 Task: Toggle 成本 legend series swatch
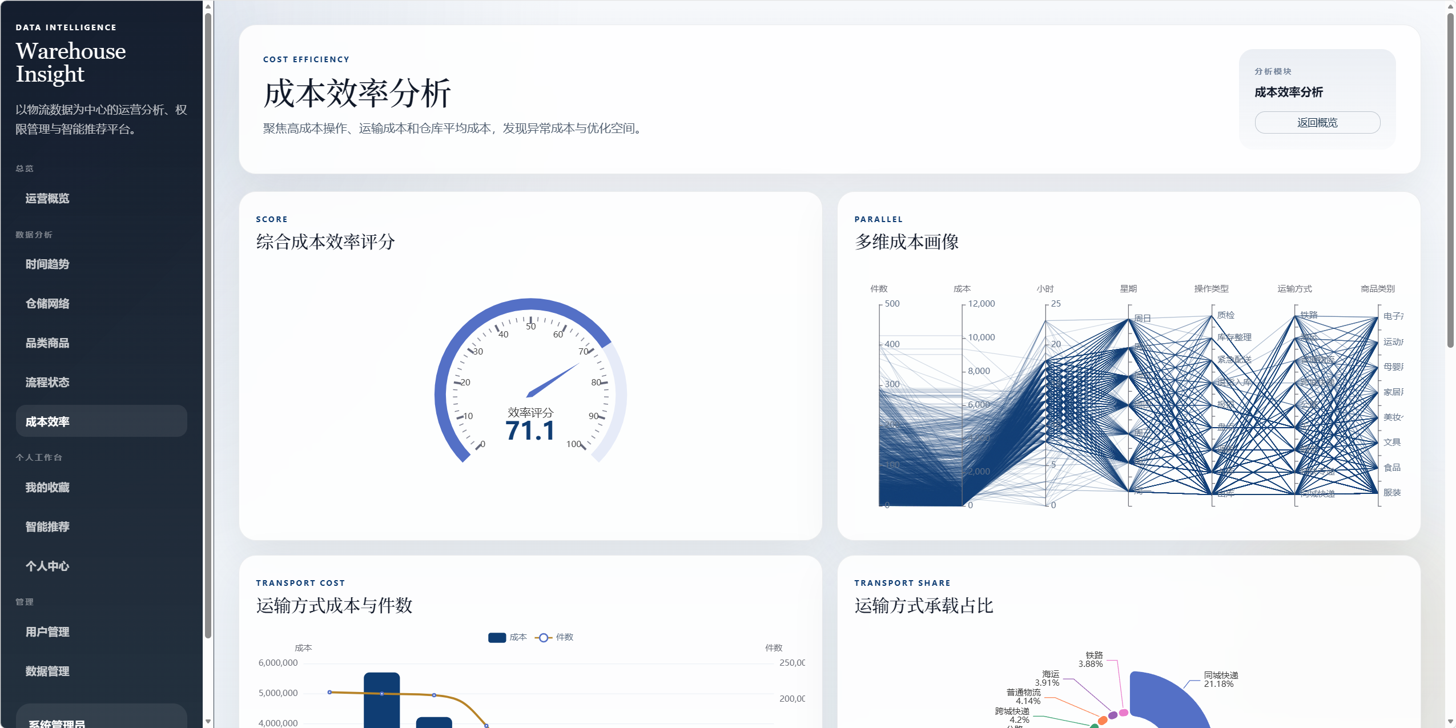497,637
